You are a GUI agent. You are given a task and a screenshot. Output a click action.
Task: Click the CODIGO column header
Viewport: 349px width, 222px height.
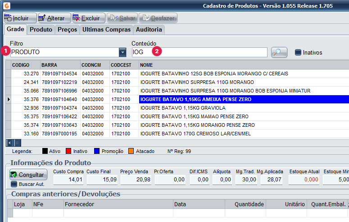click(25, 65)
